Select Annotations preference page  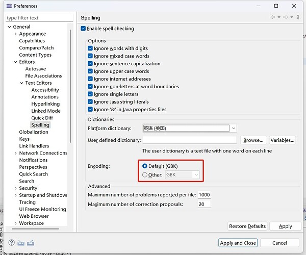pyautogui.click(x=45, y=97)
